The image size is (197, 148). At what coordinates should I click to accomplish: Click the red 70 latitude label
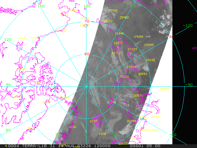coord(87,21)
